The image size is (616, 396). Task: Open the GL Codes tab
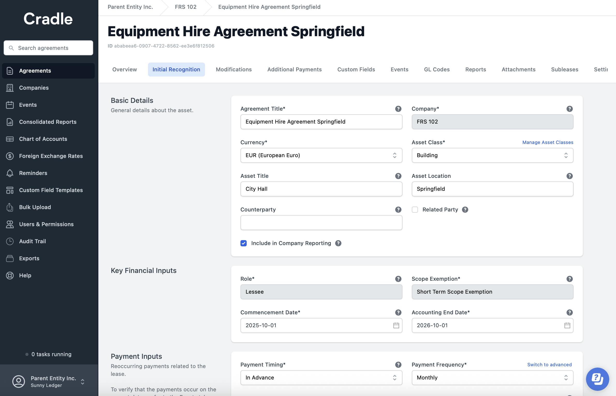[x=437, y=70]
